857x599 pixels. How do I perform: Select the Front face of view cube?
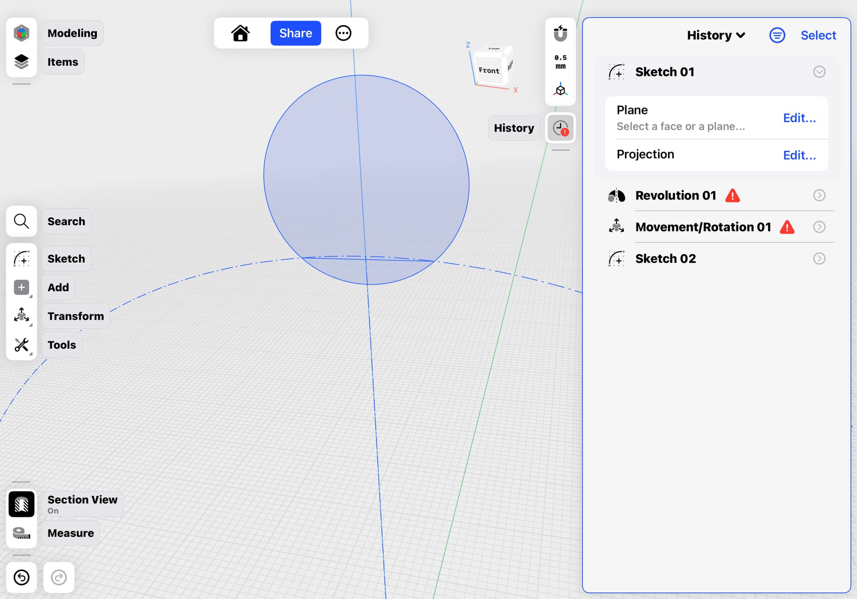pyautogui.click(x=489, y=70)
